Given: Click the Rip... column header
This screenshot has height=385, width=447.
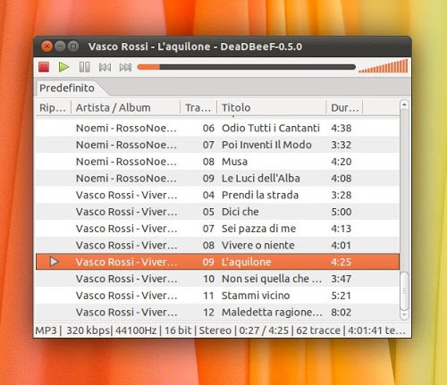Looking at the screenshot, I should (53, 107).
